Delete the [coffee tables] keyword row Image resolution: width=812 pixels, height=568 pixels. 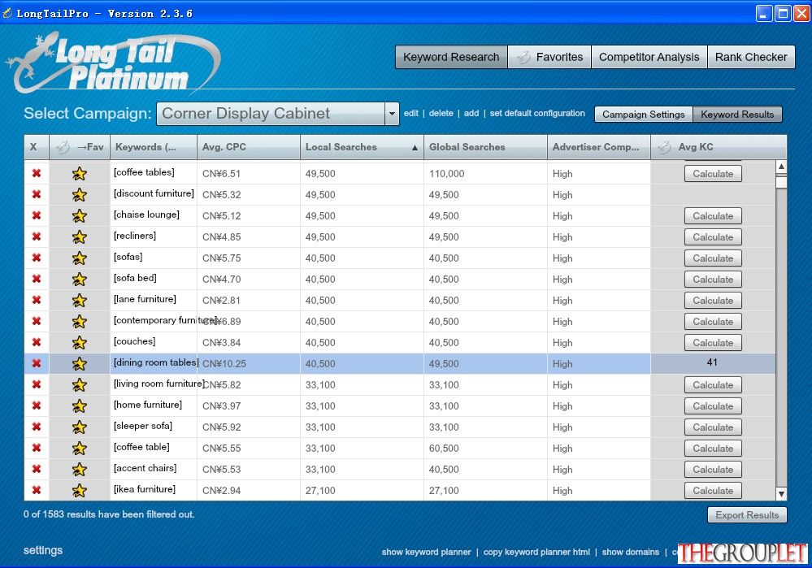click(x=37, y=173)
